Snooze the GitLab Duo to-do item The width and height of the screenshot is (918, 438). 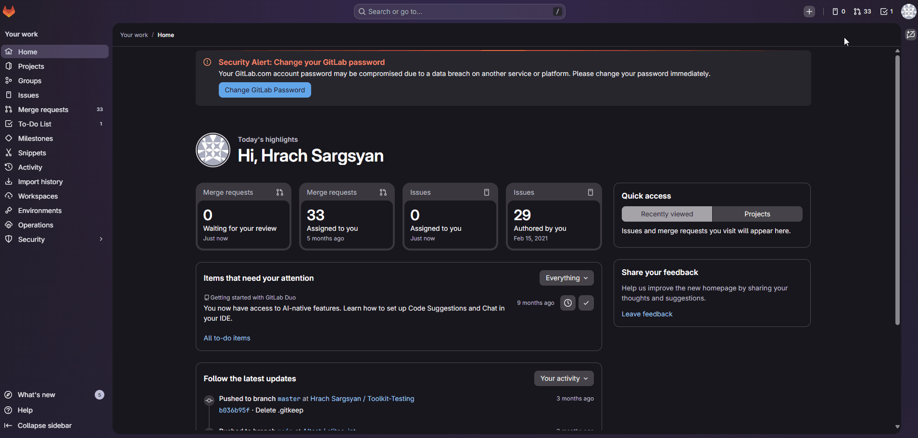click(567, 303)
